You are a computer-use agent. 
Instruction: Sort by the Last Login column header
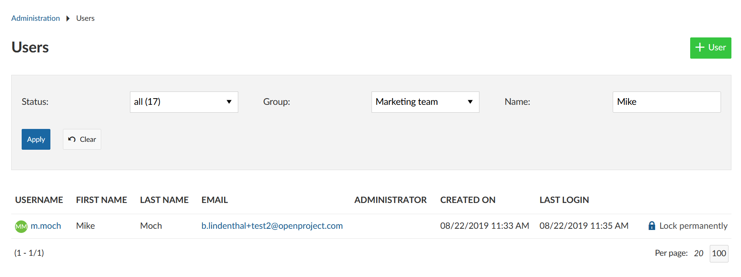564,200
